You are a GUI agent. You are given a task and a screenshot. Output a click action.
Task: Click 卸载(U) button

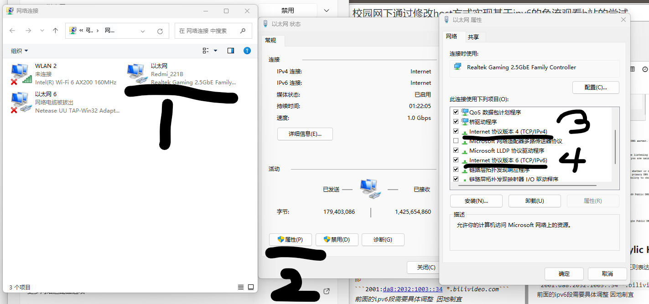click(x=535, y=201)
